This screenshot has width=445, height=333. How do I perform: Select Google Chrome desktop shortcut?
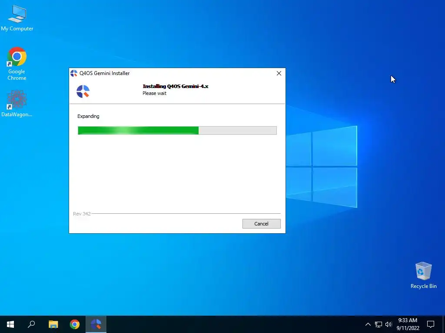[17, 64]
